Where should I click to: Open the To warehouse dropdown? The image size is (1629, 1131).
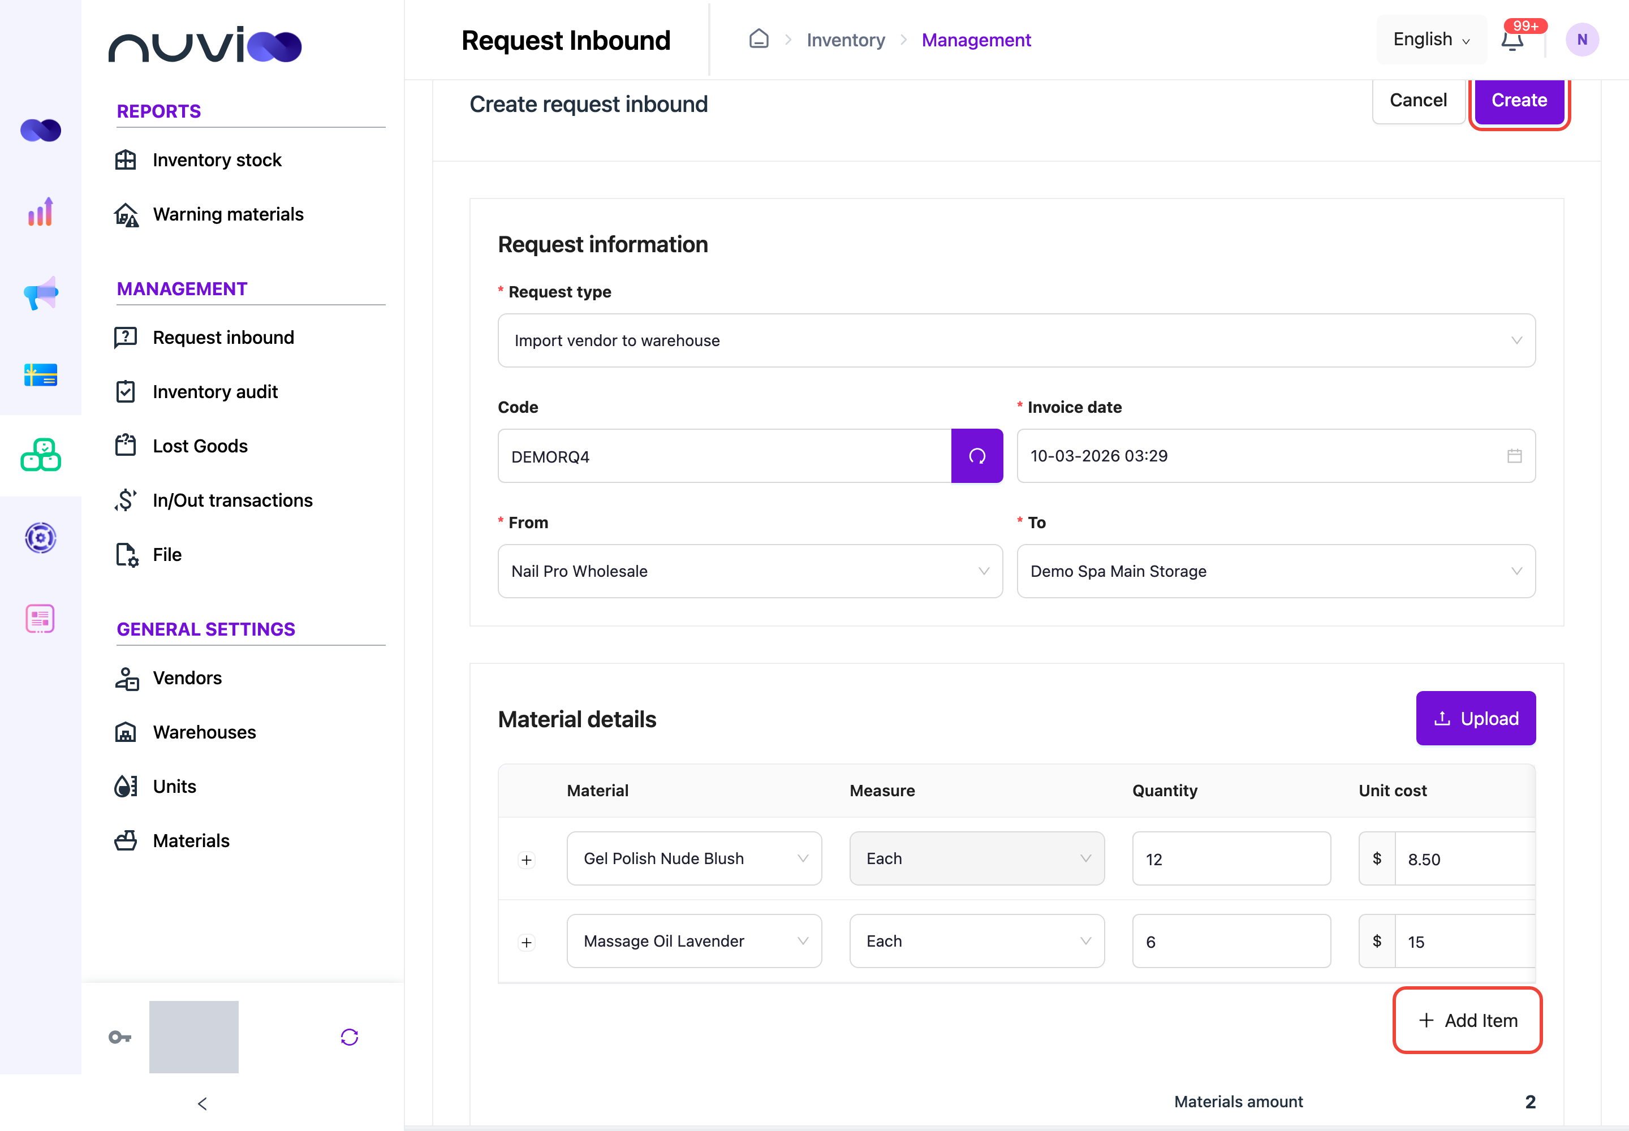(1276, 571)
